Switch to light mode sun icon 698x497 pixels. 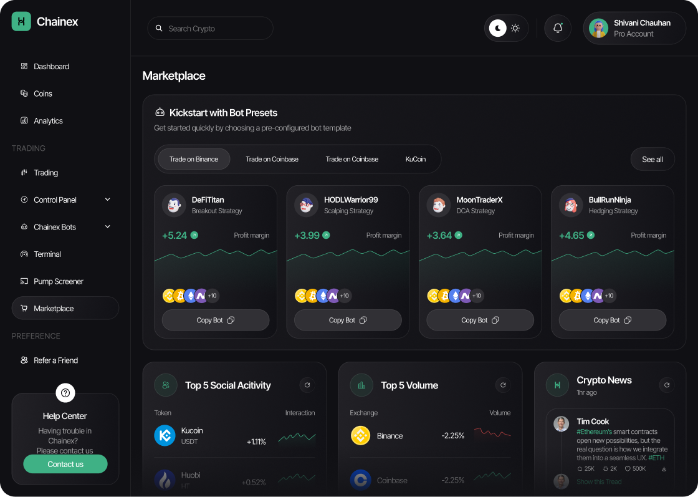coord(515,28)
